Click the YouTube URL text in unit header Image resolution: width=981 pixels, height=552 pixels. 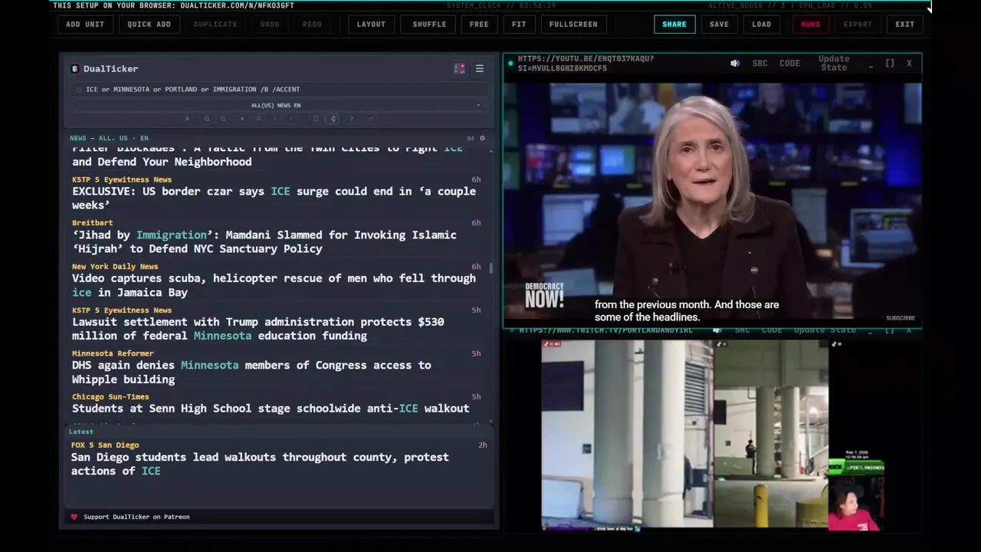(x=585, y=64)
